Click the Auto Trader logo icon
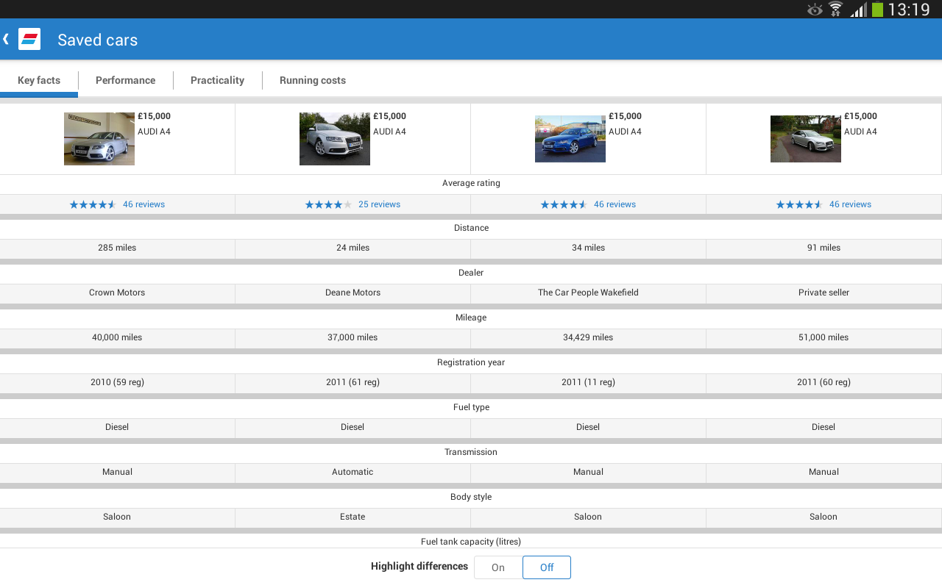942x588 pixels. click(29, 38)
